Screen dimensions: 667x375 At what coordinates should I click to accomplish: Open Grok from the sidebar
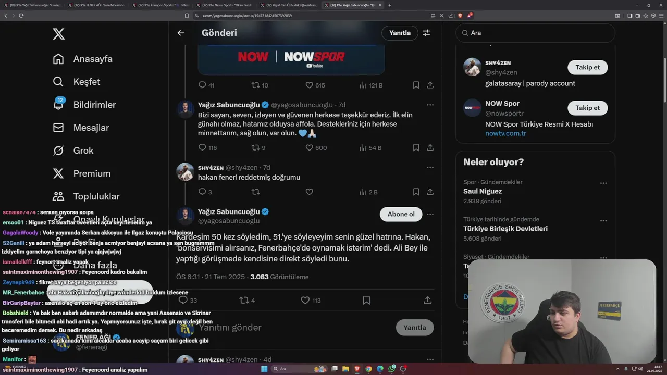coord(73,151)
